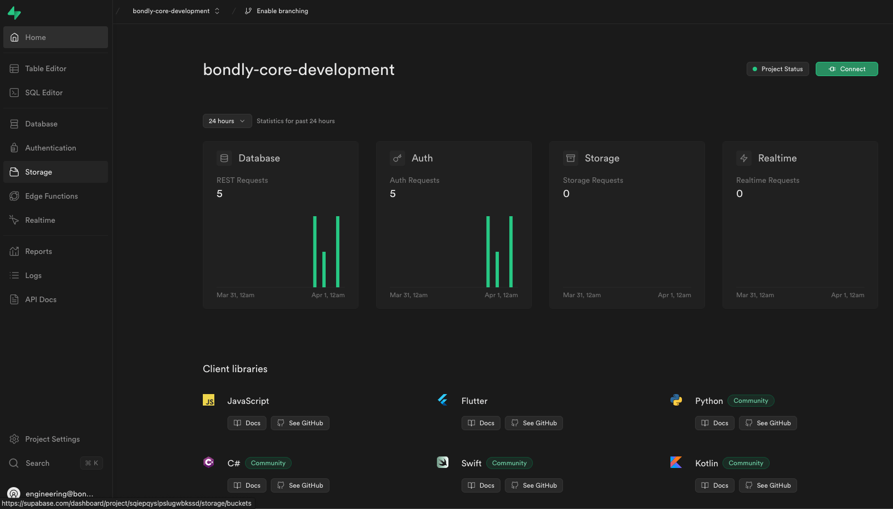Click the JavaScript library icon
Viewport: 893px width, 509px height.
pos(209,400)
